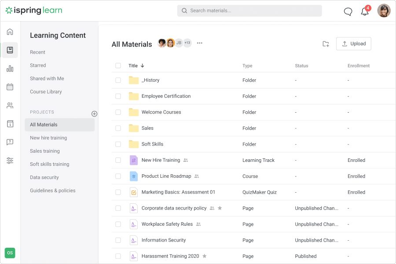Open the Home icon in sidebar

pos(10,32)
